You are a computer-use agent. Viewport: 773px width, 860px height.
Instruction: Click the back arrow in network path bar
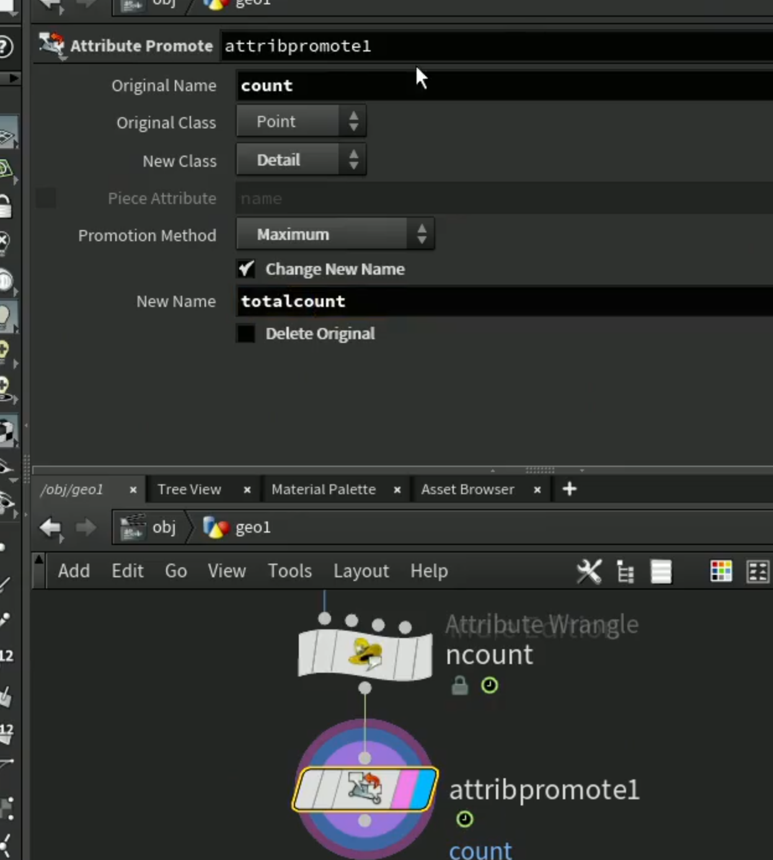click(x=50, y=528)
